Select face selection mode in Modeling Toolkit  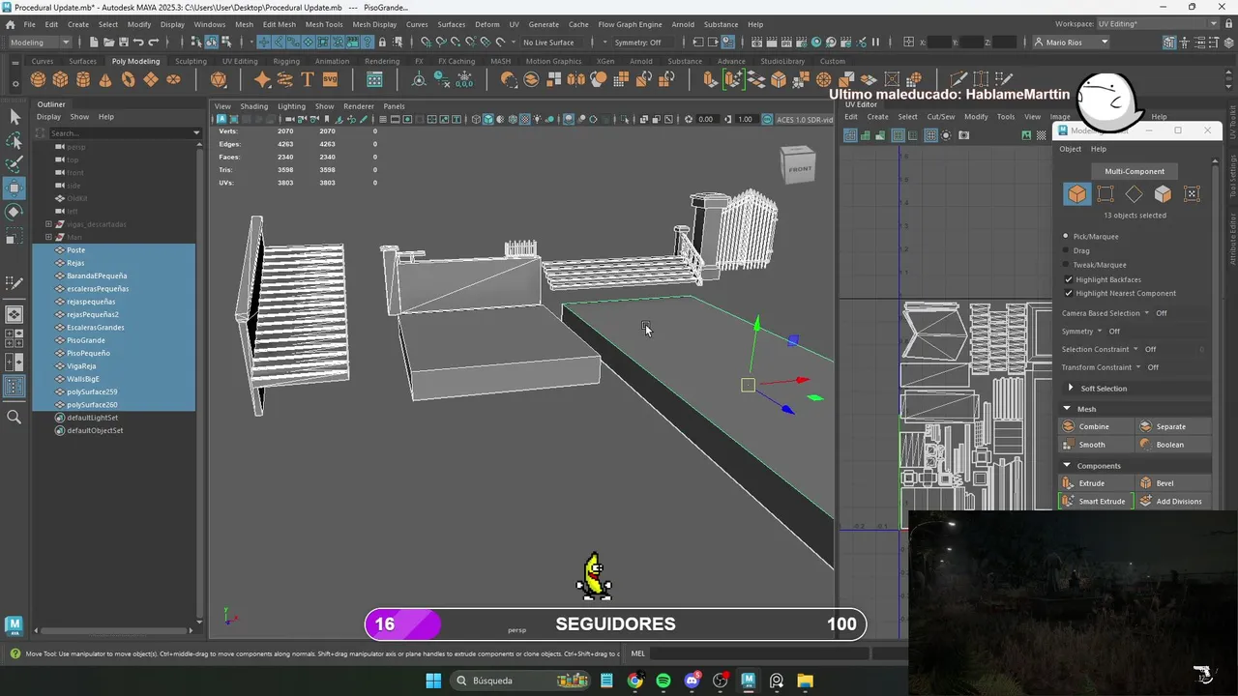1163,194
